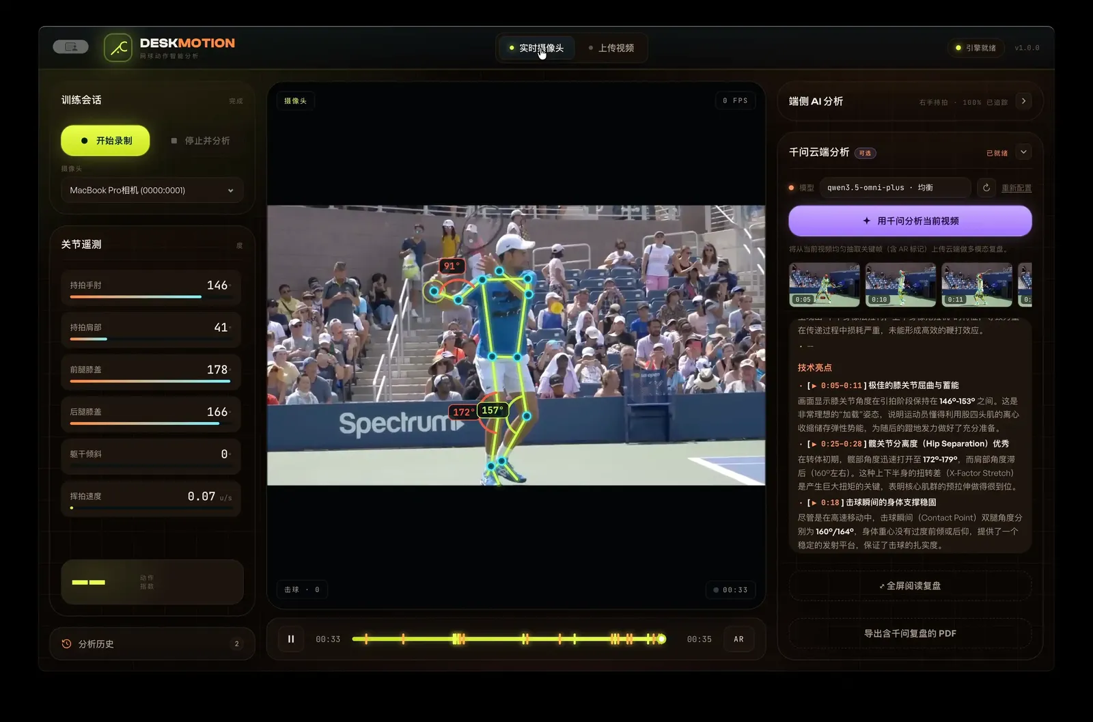Switch to the 上传视频 tab

tap(611, 48)
